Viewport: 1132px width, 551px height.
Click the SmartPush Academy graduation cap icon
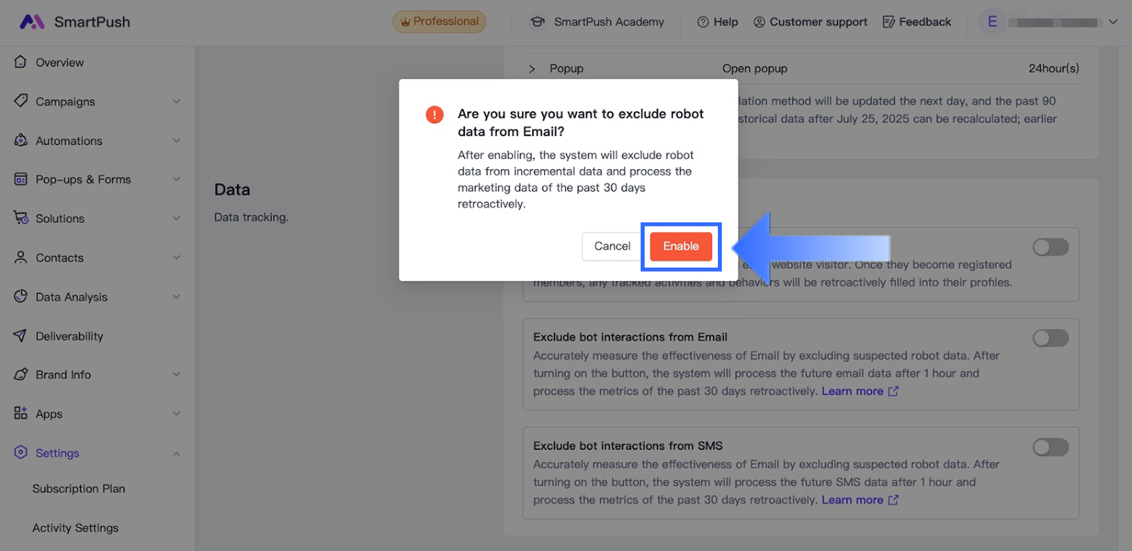[538, 22]
